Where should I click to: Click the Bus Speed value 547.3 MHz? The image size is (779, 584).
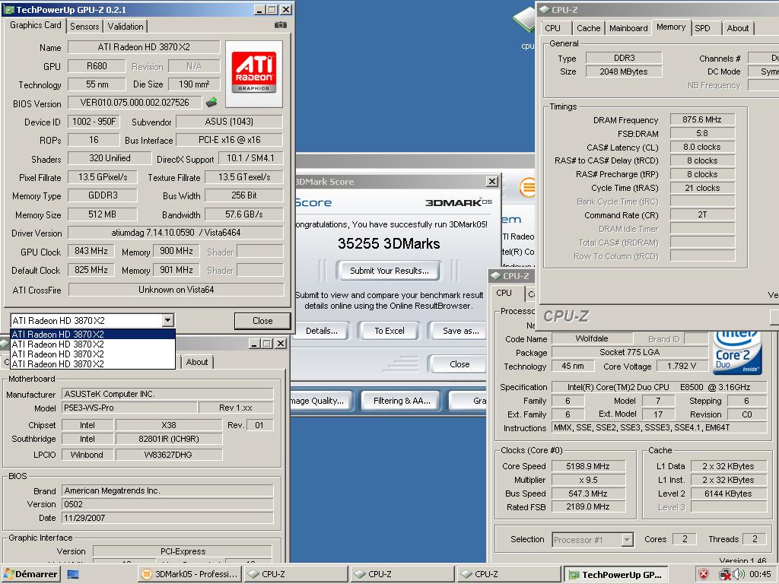[x=588, y=494]
